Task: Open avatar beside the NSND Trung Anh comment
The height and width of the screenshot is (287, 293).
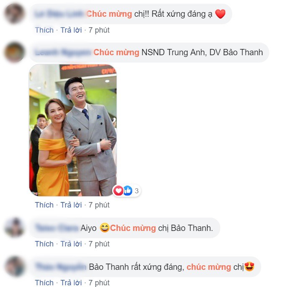Action: [x=15, y=52]
